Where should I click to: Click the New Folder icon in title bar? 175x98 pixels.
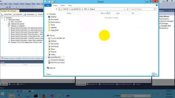[x=52, y=2]
